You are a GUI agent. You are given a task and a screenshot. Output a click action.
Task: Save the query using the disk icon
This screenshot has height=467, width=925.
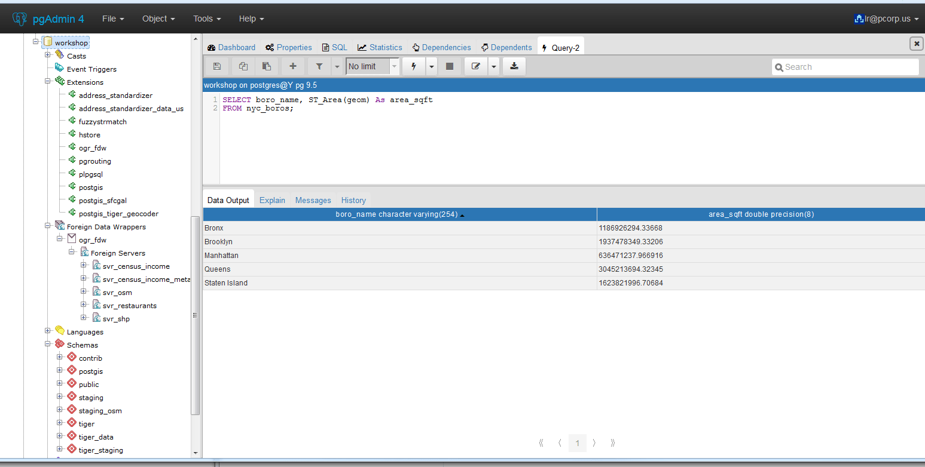[216, 66]
